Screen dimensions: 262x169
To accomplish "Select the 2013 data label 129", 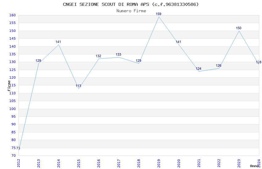I will (38, 61).
